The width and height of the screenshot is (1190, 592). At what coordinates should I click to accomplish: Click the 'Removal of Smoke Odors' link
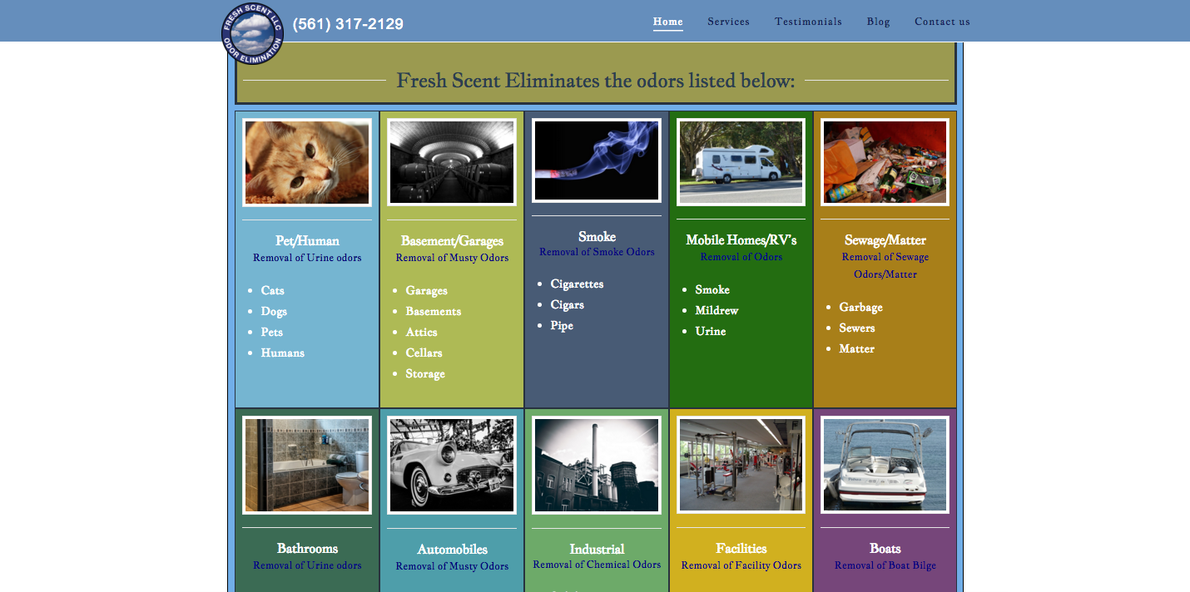click(597, 252)
